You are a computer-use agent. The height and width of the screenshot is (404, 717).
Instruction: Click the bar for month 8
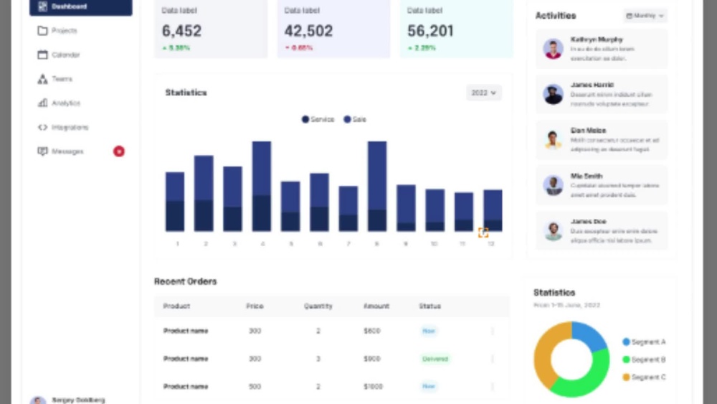tap(377, 187)
